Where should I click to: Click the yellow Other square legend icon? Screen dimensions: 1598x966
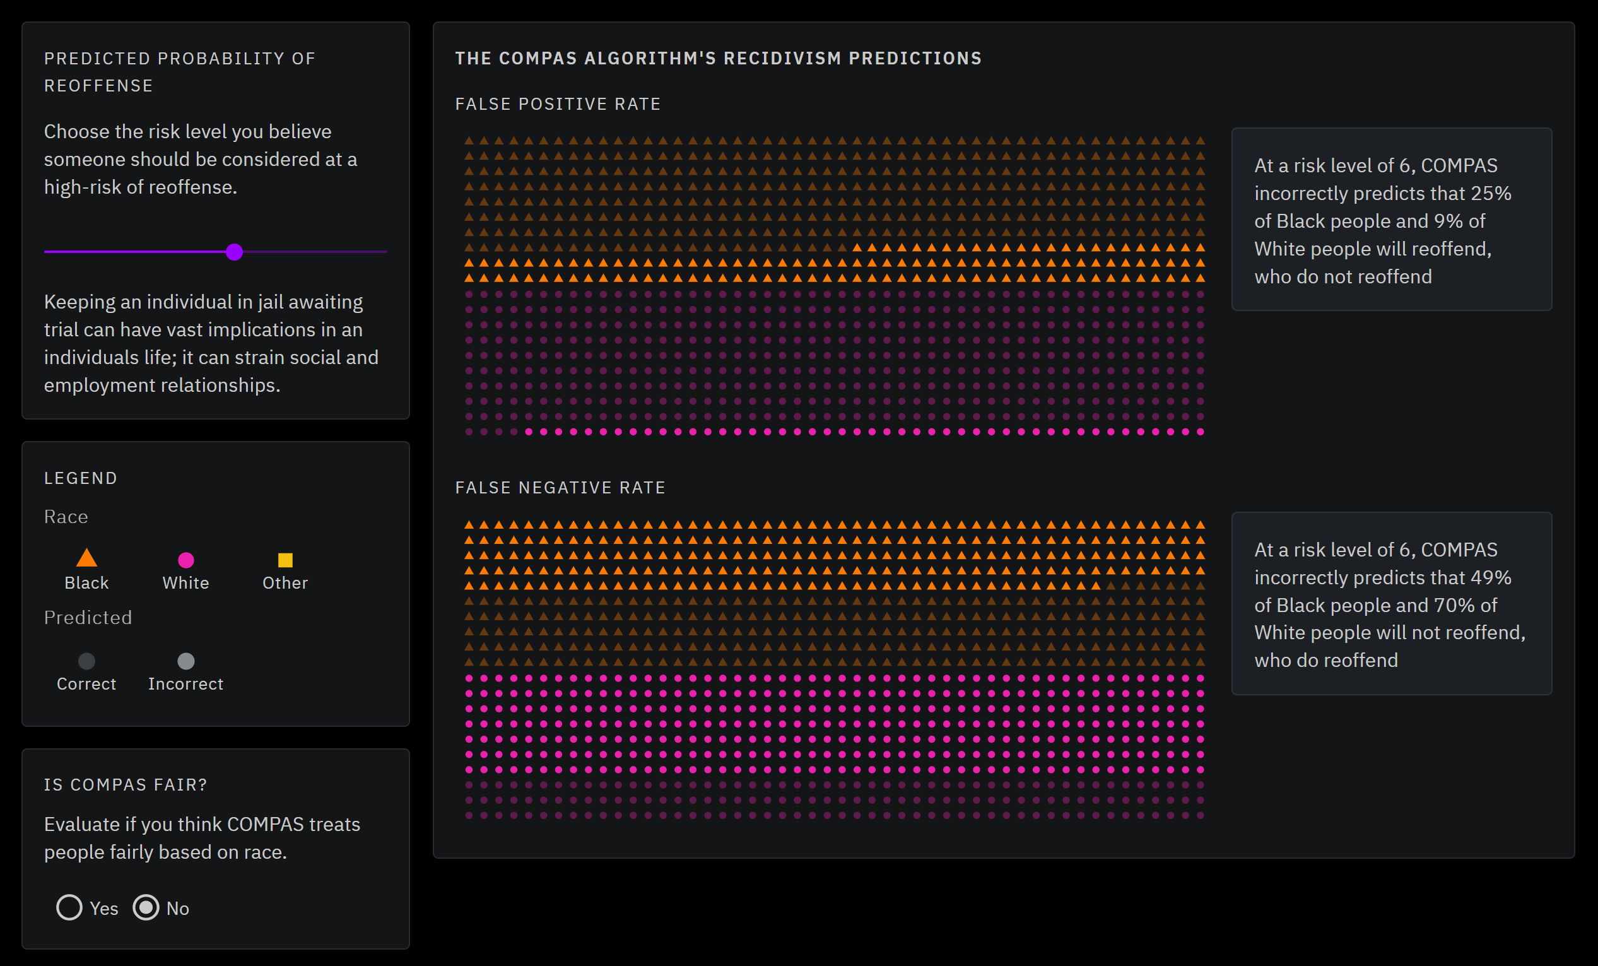285,560
